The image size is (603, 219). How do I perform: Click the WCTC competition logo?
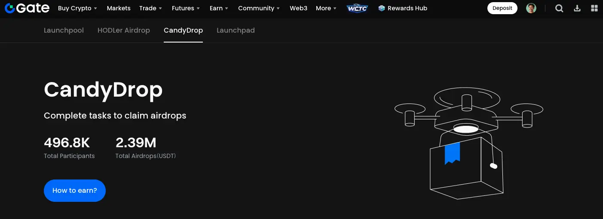357,8
